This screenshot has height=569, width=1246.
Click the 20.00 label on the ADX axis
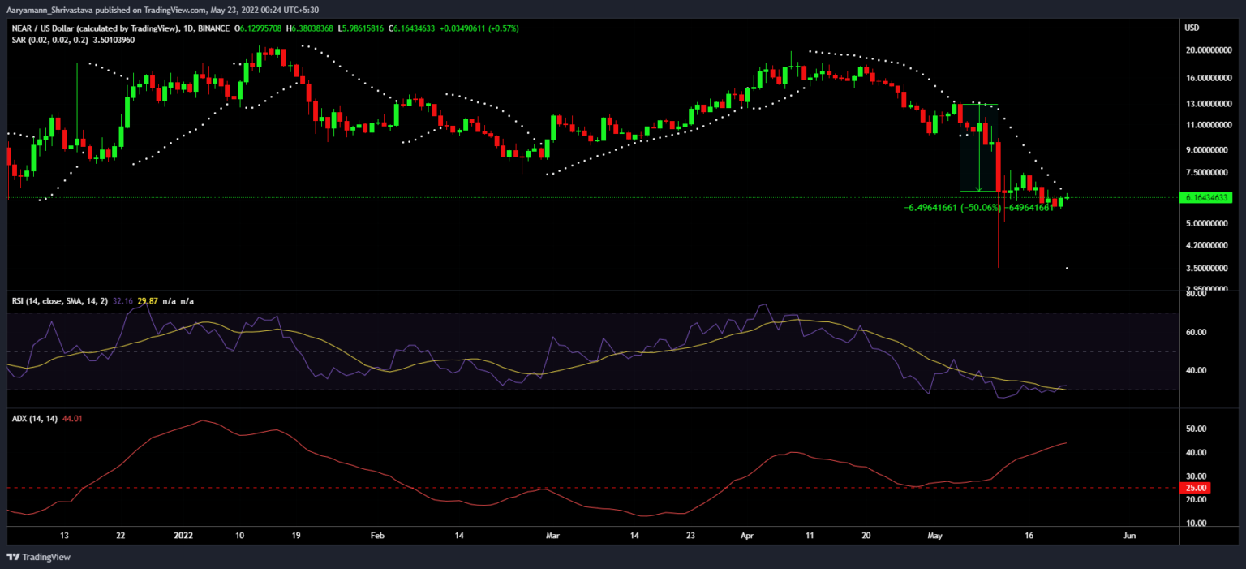coord(1197,500)
